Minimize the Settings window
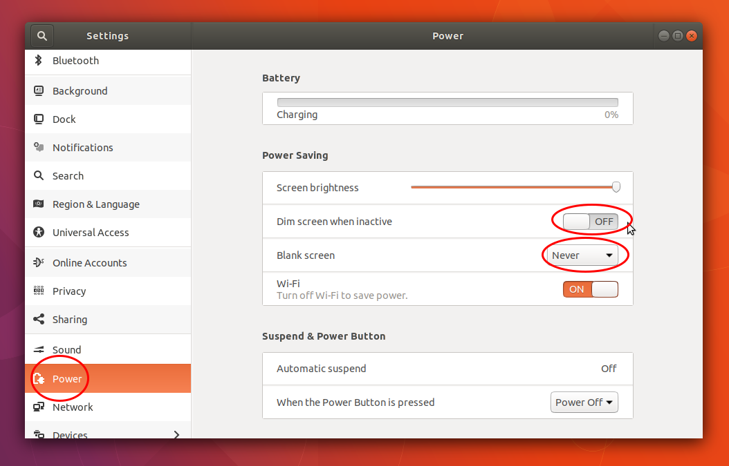The width and height of the screenshot is (729, 466). (x=664, y=36)
